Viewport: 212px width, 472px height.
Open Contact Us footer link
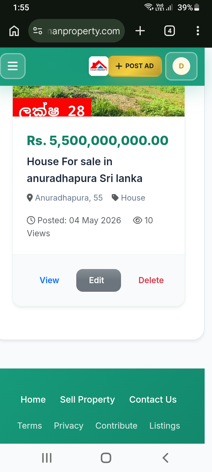153,399
